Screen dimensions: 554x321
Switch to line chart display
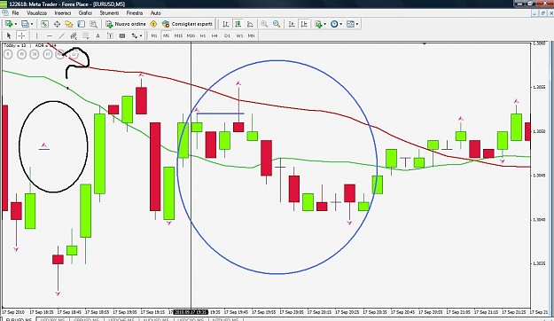[250, 24]
